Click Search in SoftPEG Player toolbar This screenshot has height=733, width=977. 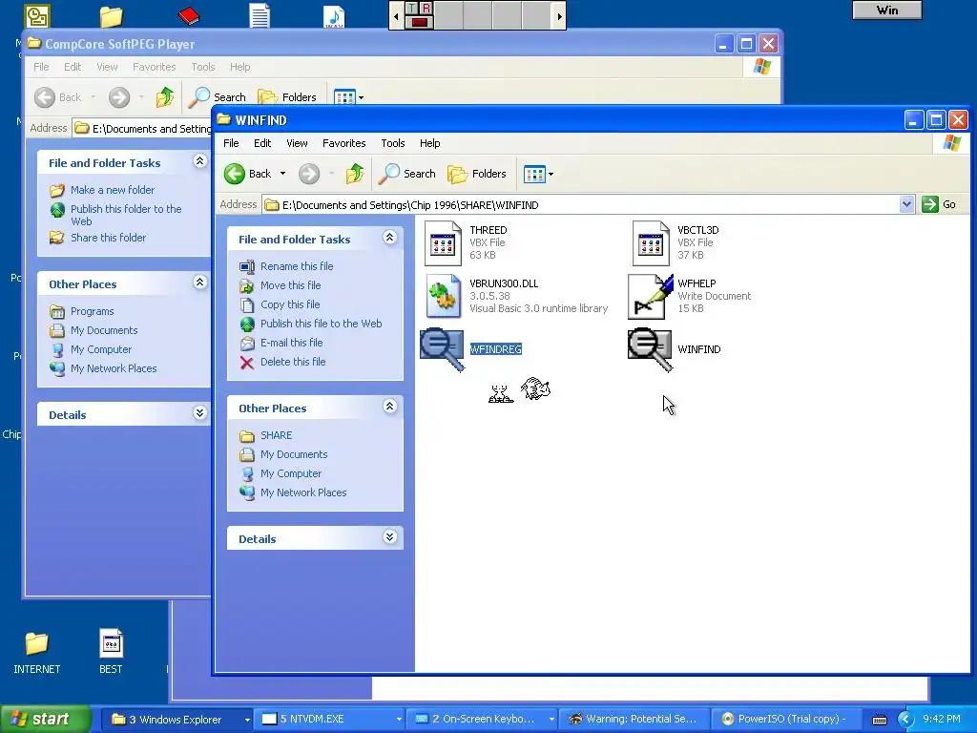218,97
